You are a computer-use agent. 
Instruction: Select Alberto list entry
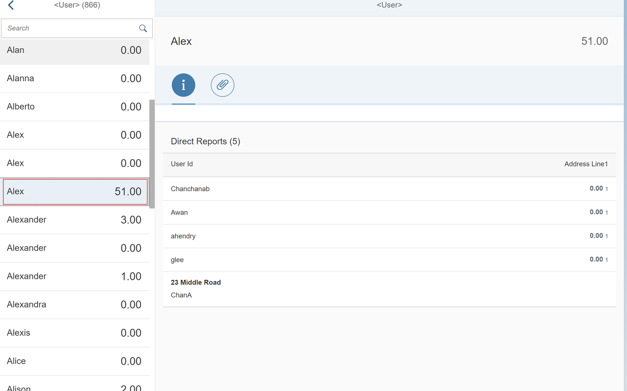[74, 107]
